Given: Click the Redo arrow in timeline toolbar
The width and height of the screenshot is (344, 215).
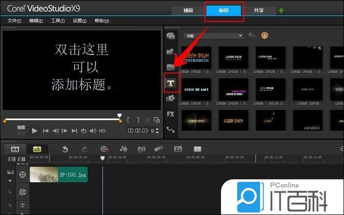Looking at the screenshot, I should [85, 150].
